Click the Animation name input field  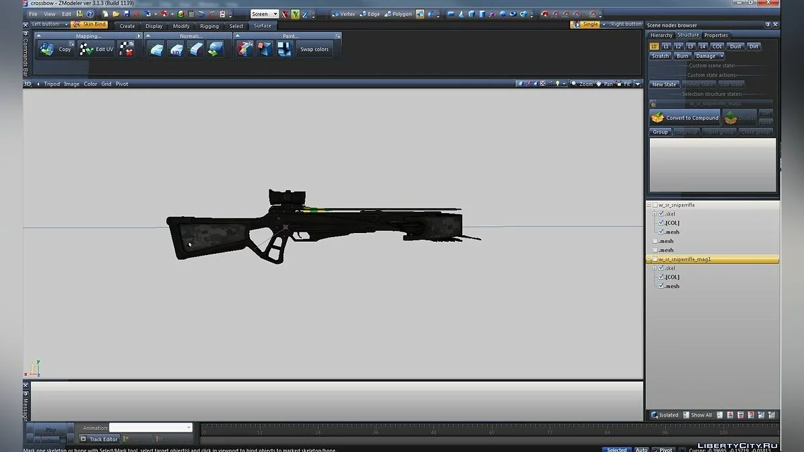pos(150,428)
